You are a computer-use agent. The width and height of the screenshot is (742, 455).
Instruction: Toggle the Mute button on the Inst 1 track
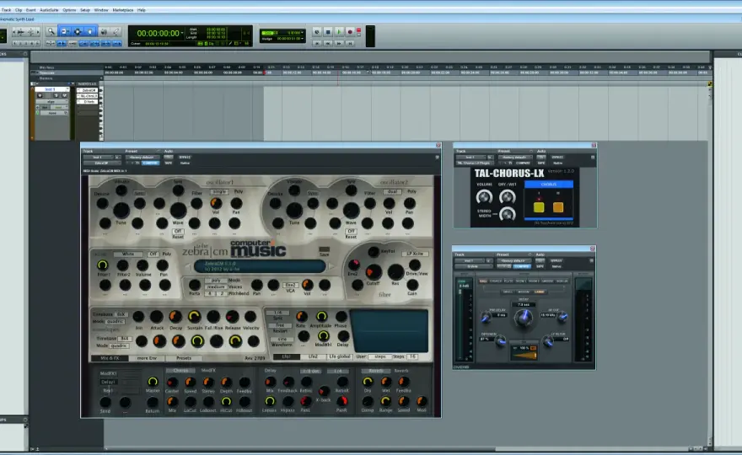point(64,95)
